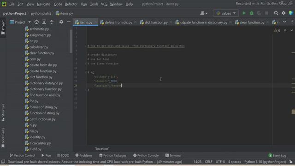The image size is (295, 166).
Task: Click Expand All in Project panel
Action: 44,22
